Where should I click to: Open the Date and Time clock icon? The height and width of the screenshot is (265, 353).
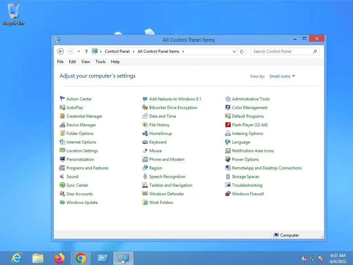[145, 116]
